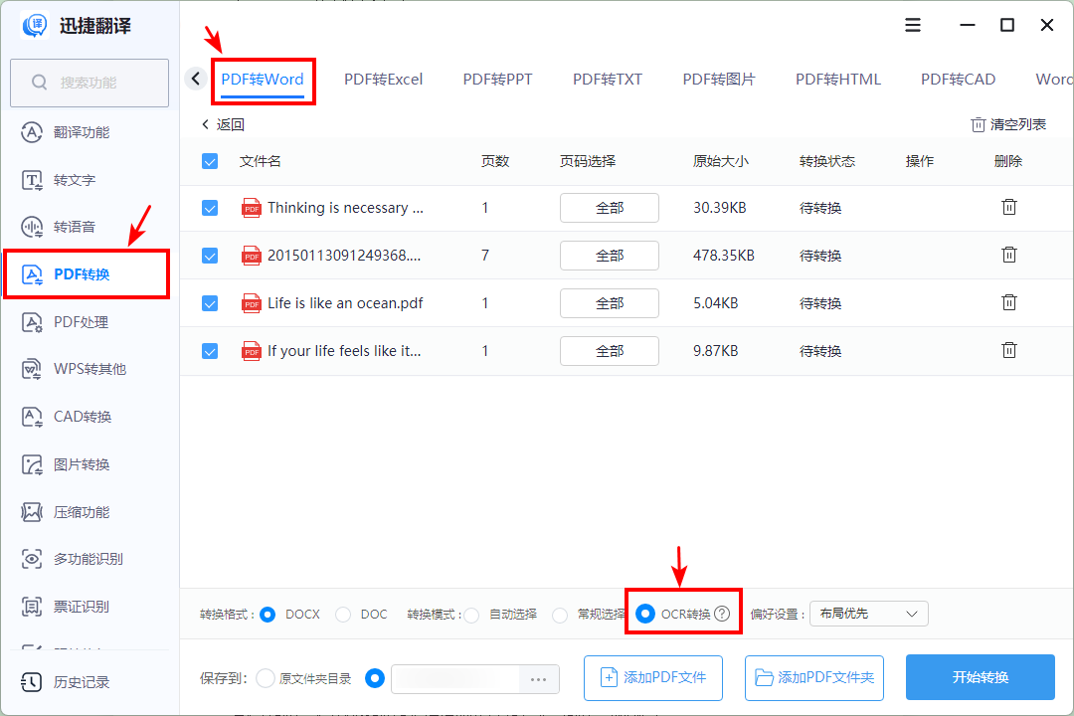Uncheck the 2015011309124936 file checkbox
The height and width of the screenshot is (716, 1074).
click(210, 256)
